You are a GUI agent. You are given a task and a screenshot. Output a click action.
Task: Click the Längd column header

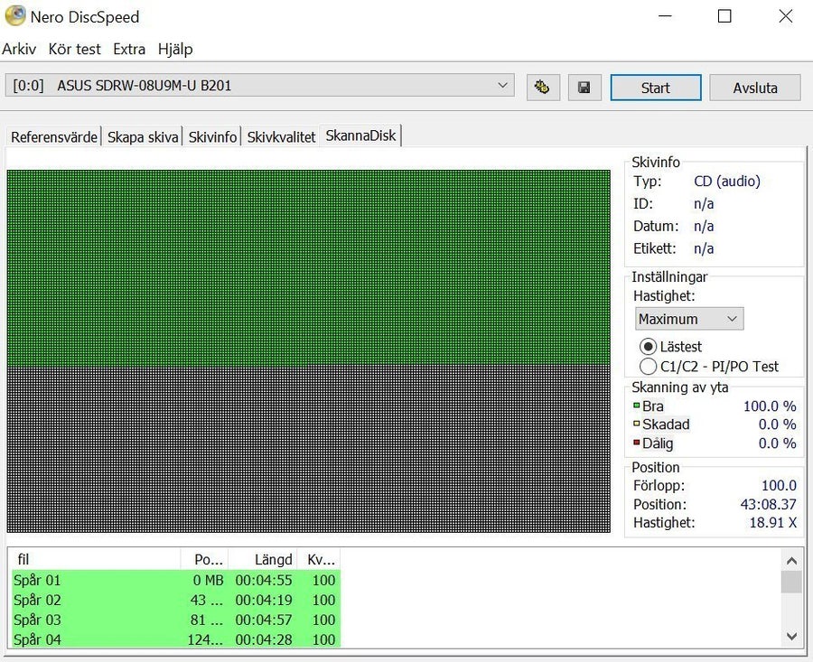tap(263, 559)
